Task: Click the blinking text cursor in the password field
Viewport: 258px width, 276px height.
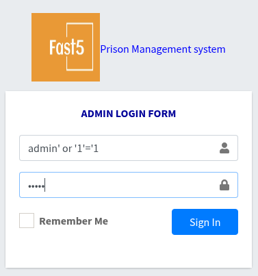Action: coord(45,185)
